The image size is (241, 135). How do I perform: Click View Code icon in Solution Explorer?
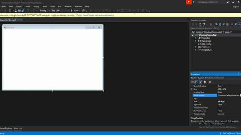tap(232, 24)
